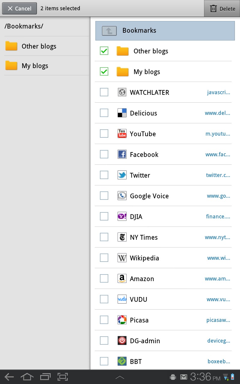Click the Twitter bird icon
This screenshot has width=240, height=384.
(x=122, y=175)
